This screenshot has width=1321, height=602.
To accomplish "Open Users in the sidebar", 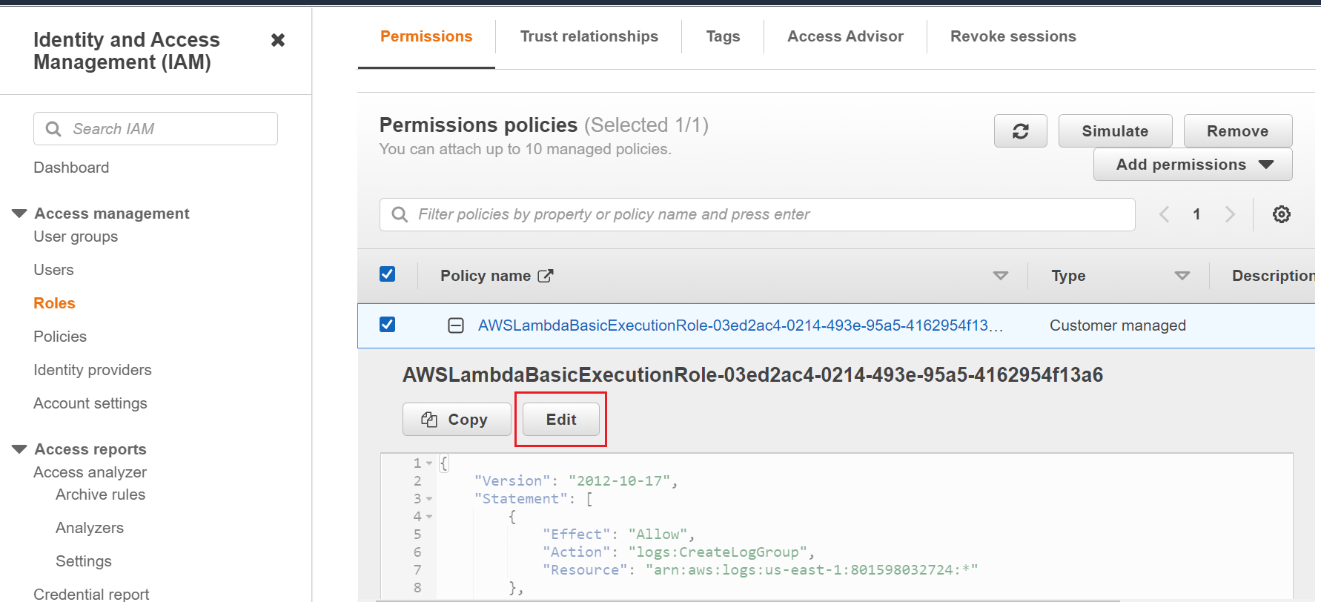I will [x=53, y=270].
